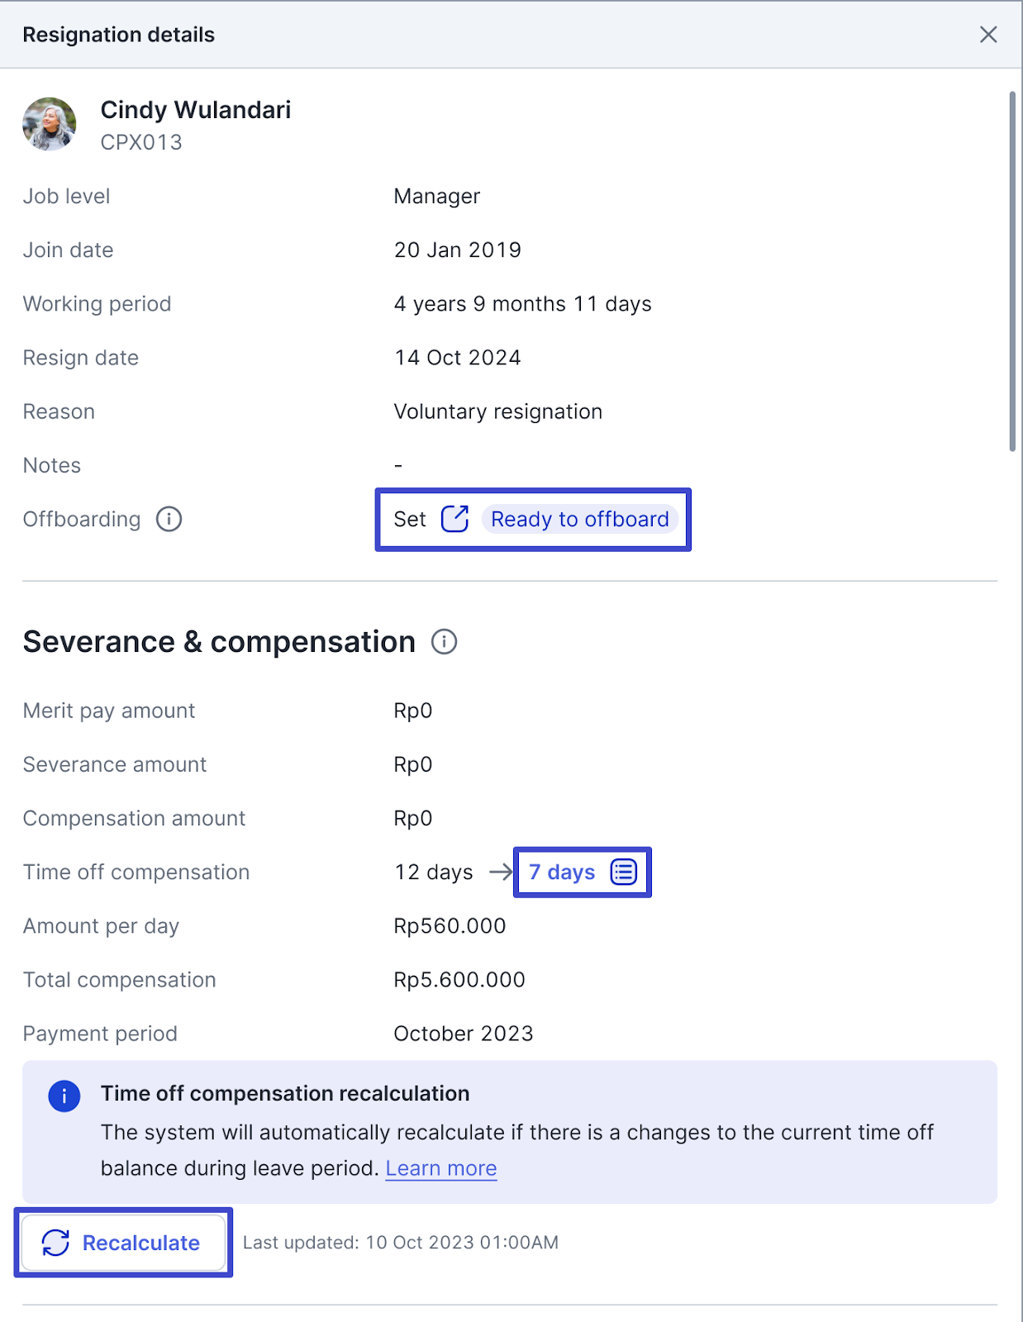
Task: Click the Last updated timestamp text
Action: tap(401, 1243)
